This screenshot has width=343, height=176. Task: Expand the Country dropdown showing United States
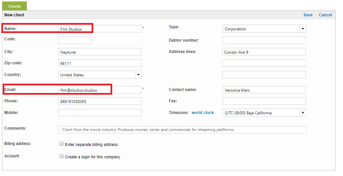pos(100,75)
